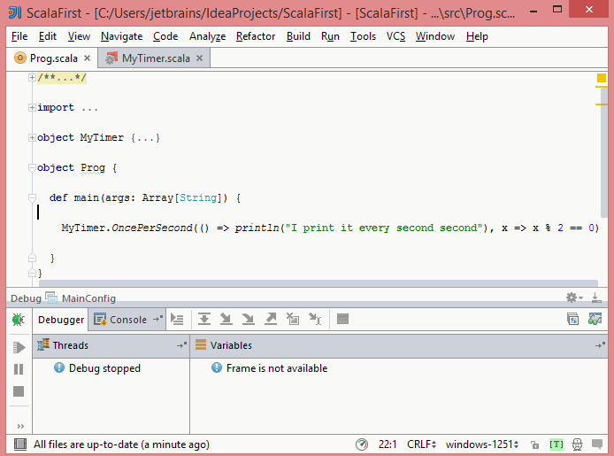Viewport: 614px width, 456px height.
Task: Open the Analyze menu
Action: click(207, 36)
